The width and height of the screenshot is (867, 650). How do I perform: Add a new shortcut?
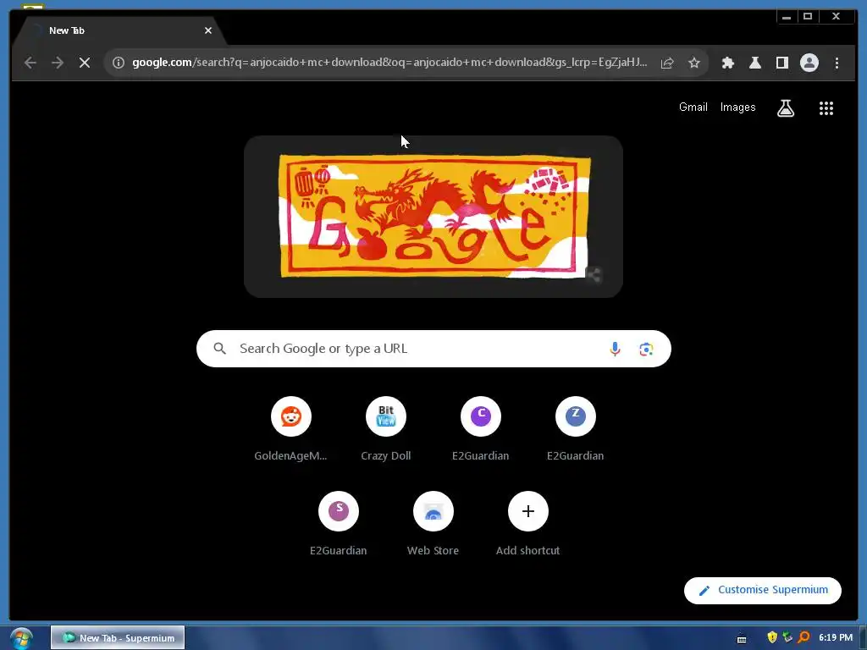pos(528,523)
